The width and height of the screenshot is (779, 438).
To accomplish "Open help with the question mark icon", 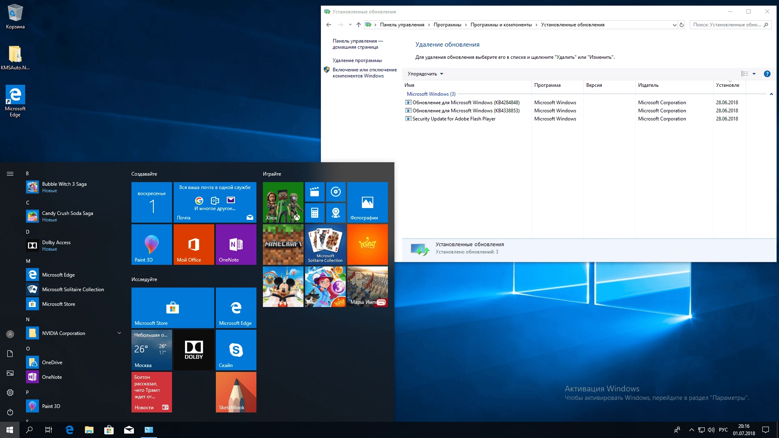I will 767,74.
